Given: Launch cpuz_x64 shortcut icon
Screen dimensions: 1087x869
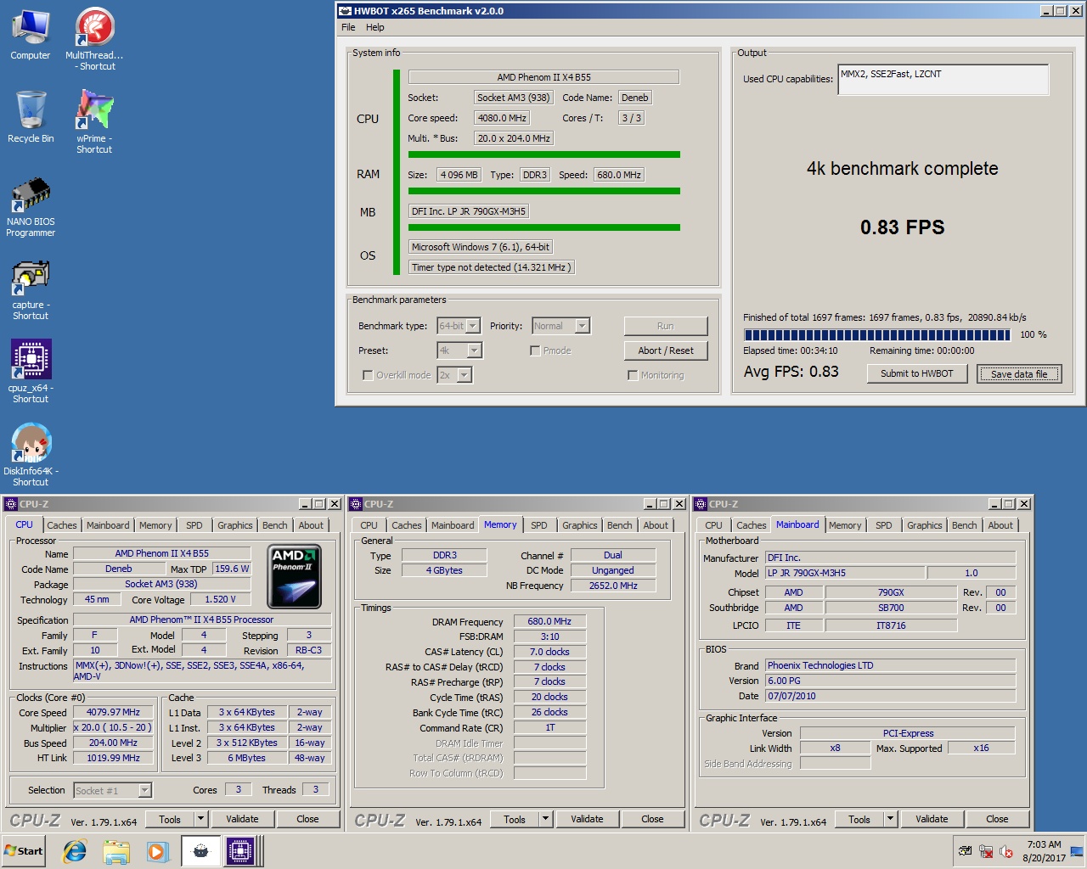Looking at the screenshot, I should (31, 372).
